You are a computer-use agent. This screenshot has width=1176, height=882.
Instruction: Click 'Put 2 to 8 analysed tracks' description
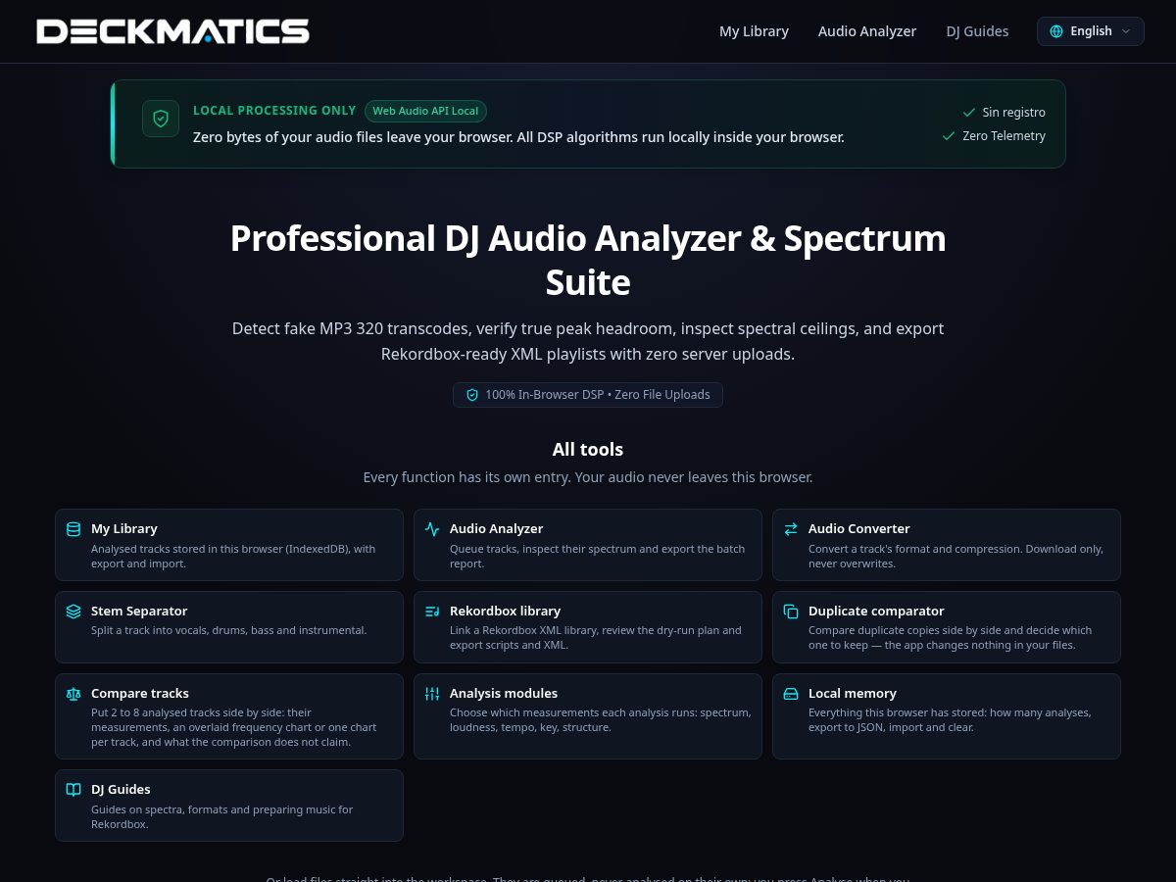233,727
